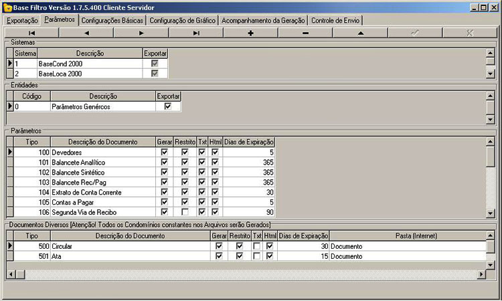Toggle Exportar checkbox for Parâmetros Genéricos
The image size is (502, 301).
tap(168, 106)
